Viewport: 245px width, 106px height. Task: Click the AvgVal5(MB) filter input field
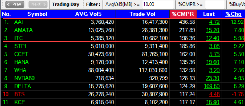(x=158, y=4)
